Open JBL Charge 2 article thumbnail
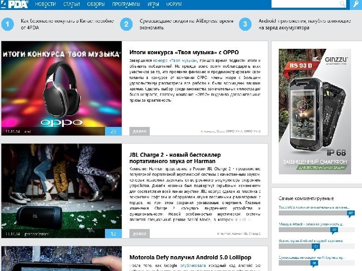The width and height of the screenshot is (362, 271). pyautogui.click(x=62, y=191)
